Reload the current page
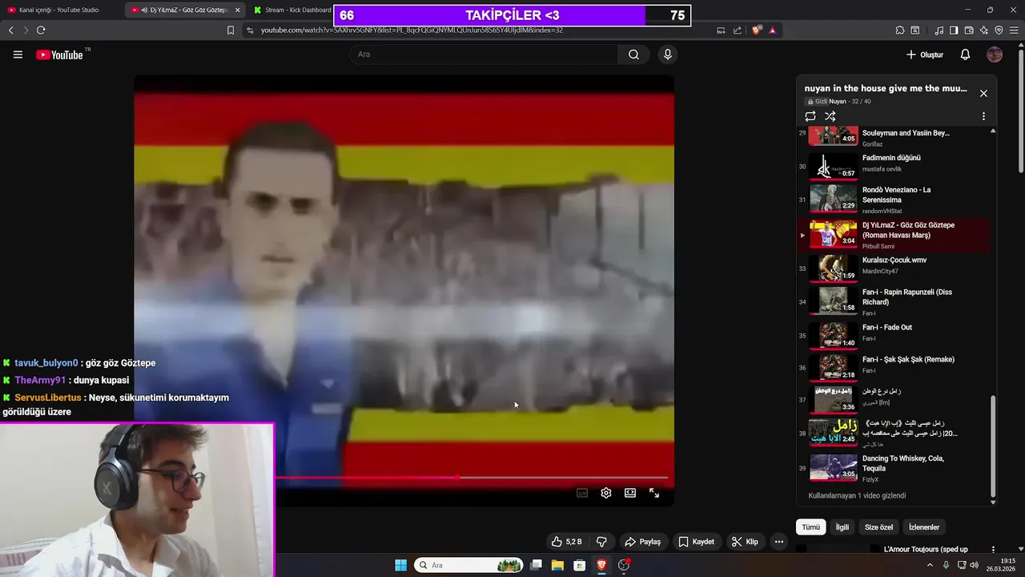 pos(41,30)
